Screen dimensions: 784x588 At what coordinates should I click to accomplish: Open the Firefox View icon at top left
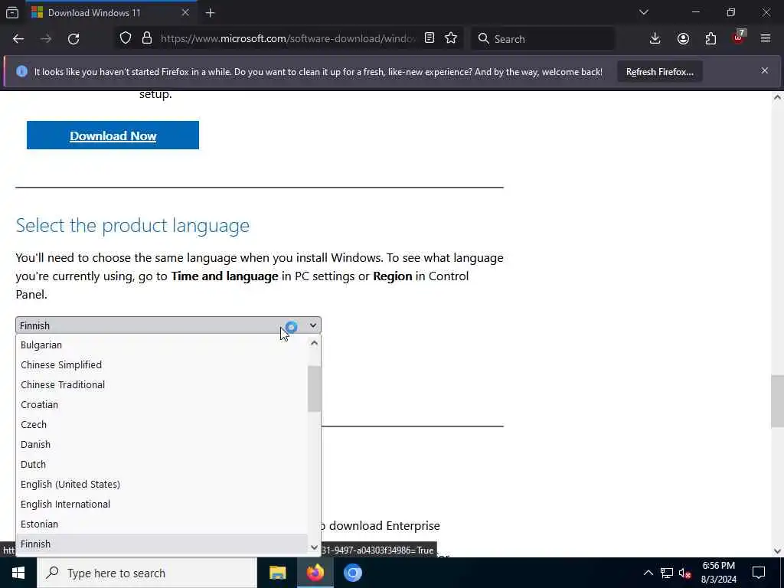[x=12, y=12]
